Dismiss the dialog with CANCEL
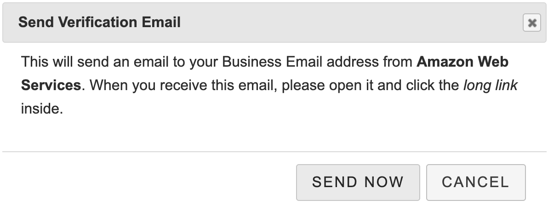The image size is (548, 217). [x=475, y=182]
